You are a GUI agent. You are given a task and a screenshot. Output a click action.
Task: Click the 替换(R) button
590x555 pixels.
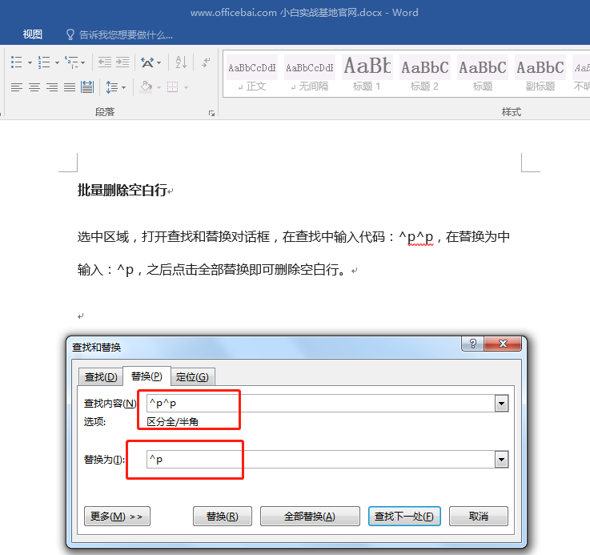223,517
